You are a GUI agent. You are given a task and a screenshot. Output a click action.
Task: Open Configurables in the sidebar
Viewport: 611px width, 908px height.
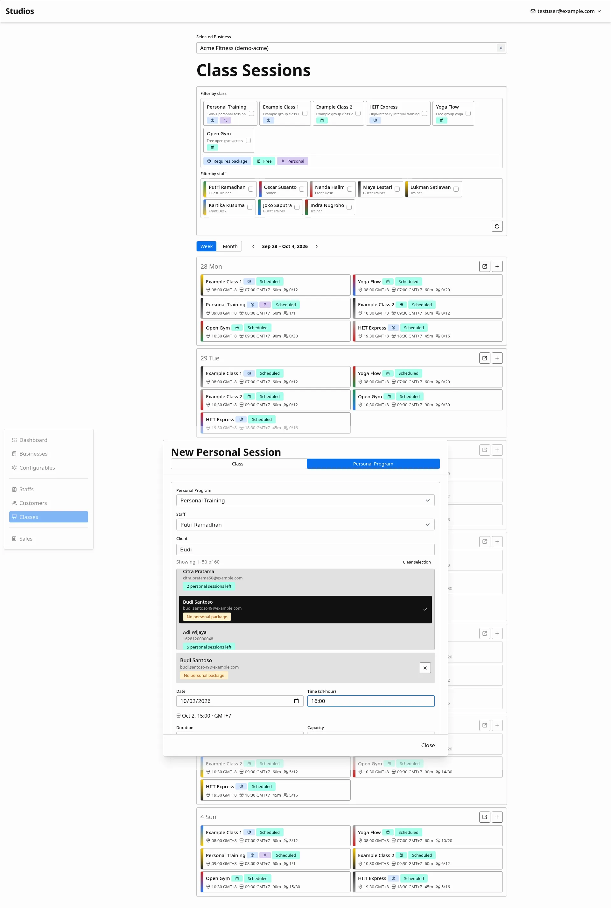tap(49, 467)
